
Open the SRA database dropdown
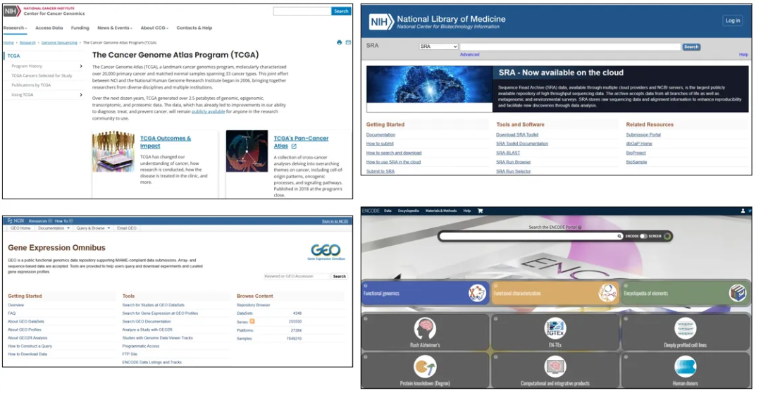439,46
